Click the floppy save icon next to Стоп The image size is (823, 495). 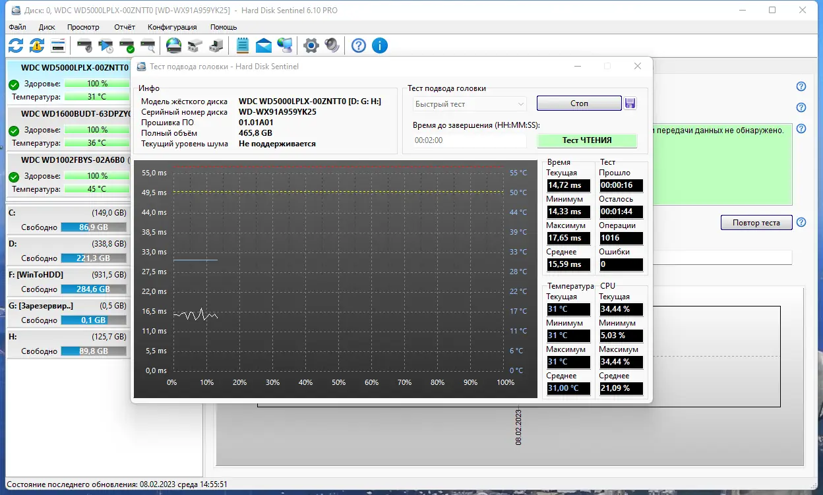(630, 103)
